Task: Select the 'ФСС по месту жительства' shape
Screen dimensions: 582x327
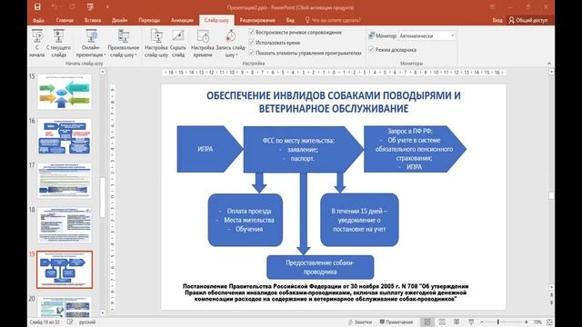Action: pyautogui.click(x=303, y=149)
